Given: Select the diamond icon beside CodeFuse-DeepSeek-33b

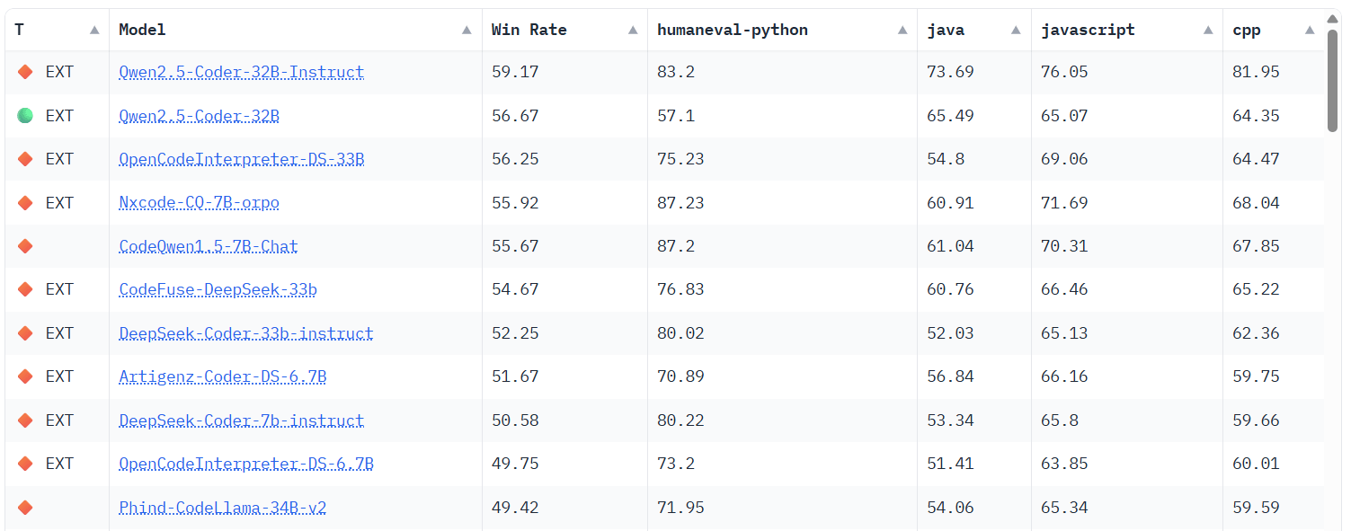Looking at the screenshot, I should (25, 289).
